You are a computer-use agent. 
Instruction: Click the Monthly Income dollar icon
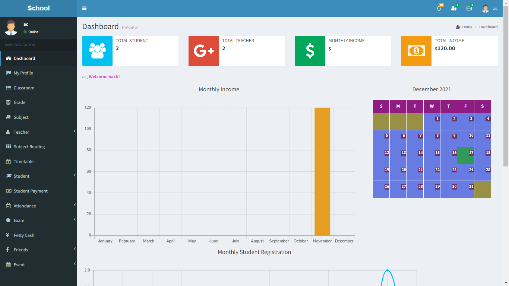pos(310,51)
